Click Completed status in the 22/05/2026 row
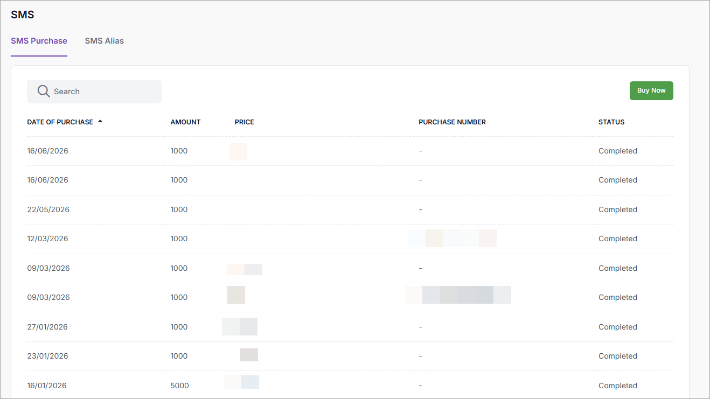The height and width of the screenshot is (399, 710). (618, 209)
